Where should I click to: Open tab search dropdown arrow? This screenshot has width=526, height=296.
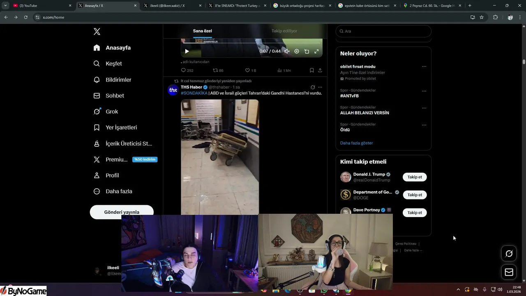click(5, 6)
